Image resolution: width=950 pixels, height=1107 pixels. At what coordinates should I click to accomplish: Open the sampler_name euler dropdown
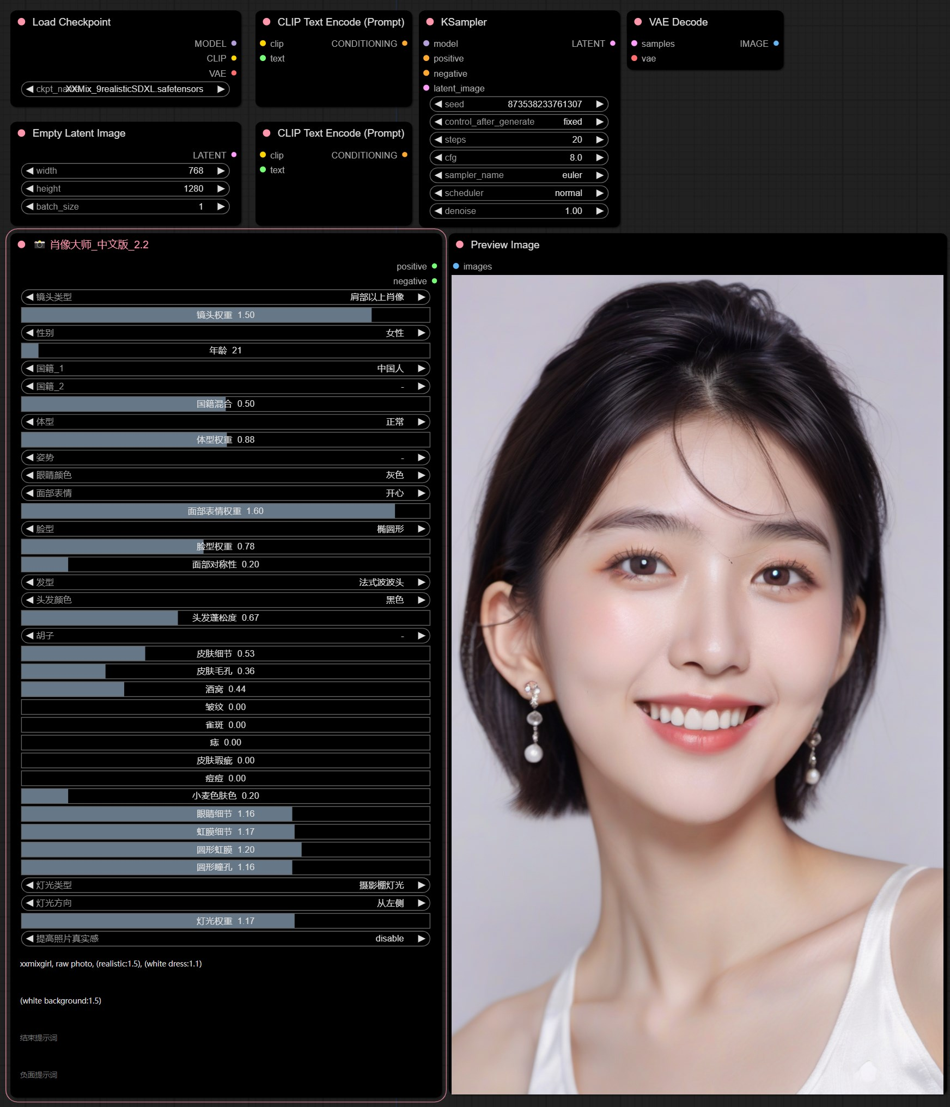coord(519,175)
